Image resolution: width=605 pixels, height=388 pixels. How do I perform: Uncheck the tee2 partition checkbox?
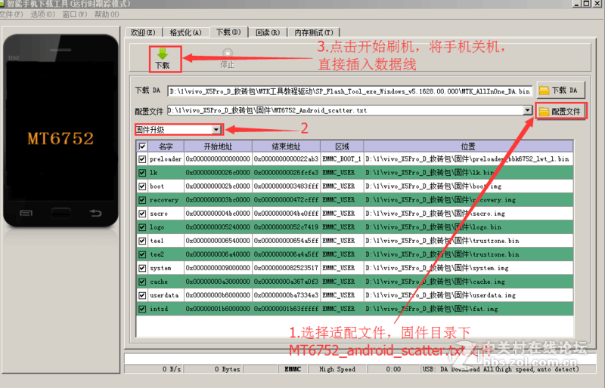click(142, 254)
